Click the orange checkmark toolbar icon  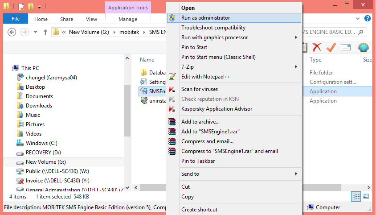(331, 47)
